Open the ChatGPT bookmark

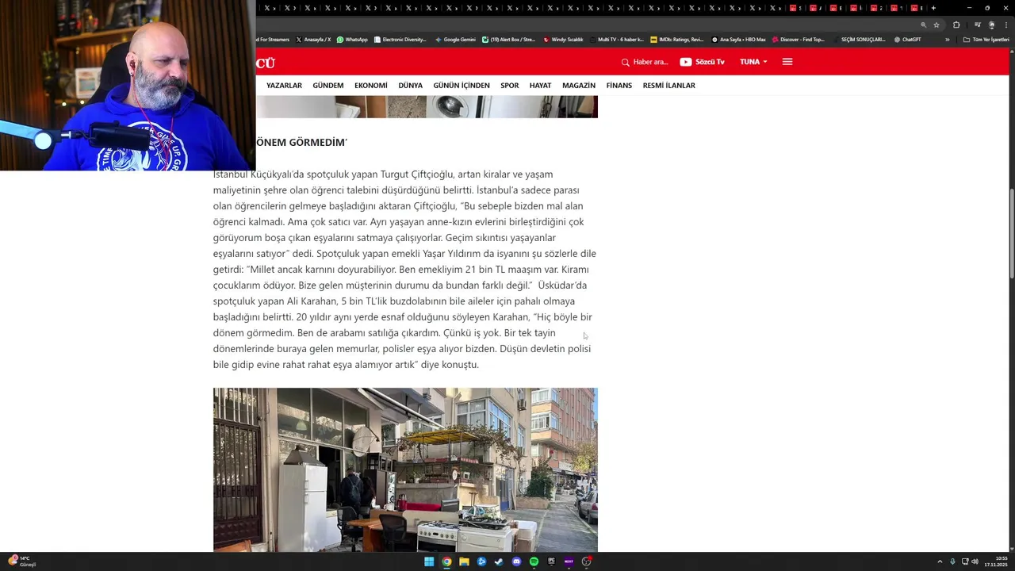[x=907, y=40]
